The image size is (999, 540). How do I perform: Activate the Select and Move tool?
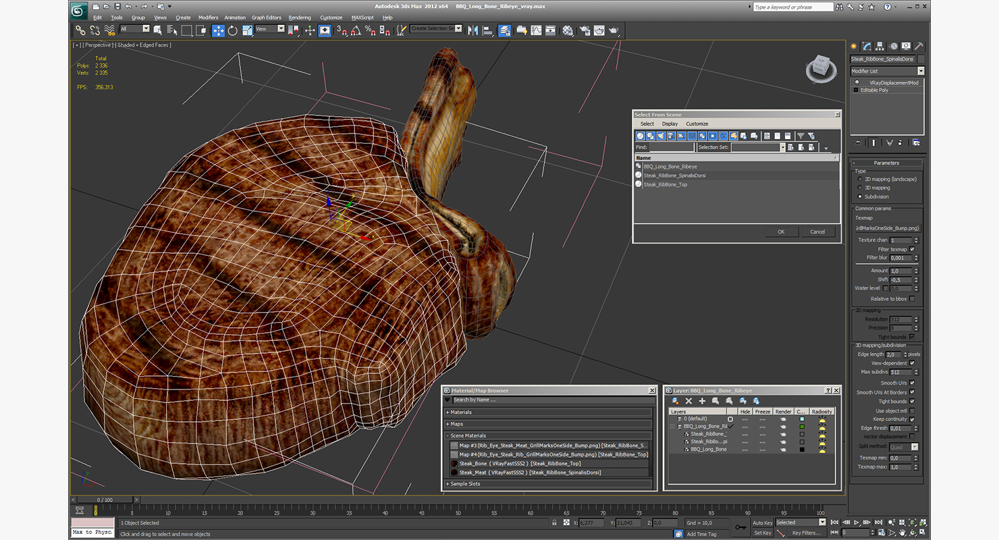coord(218,30)
